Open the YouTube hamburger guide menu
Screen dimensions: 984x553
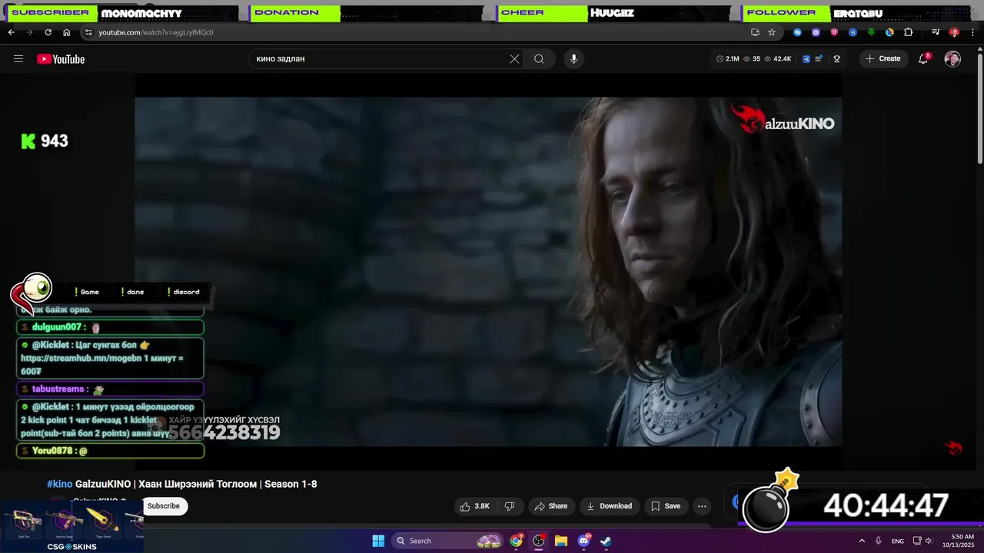[x=18, y=59]
